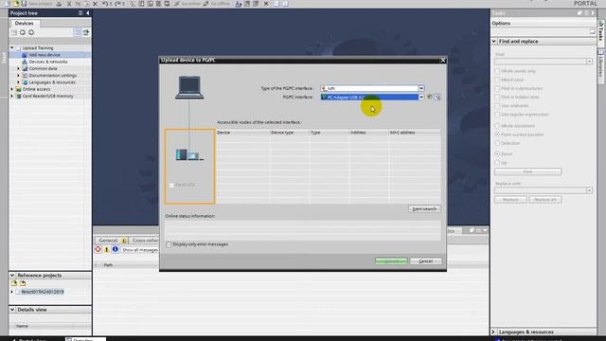Click the rightmost Project tree toolbar icon
The width and height of the screenshot is (606, 341).
(86, 32)
